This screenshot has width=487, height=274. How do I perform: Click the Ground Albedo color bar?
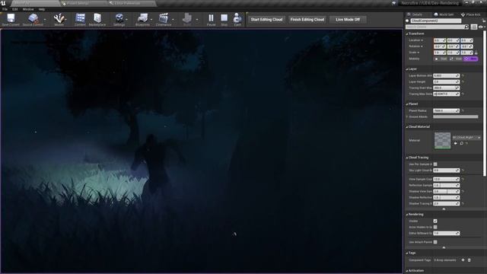click(x=456, y=116)
